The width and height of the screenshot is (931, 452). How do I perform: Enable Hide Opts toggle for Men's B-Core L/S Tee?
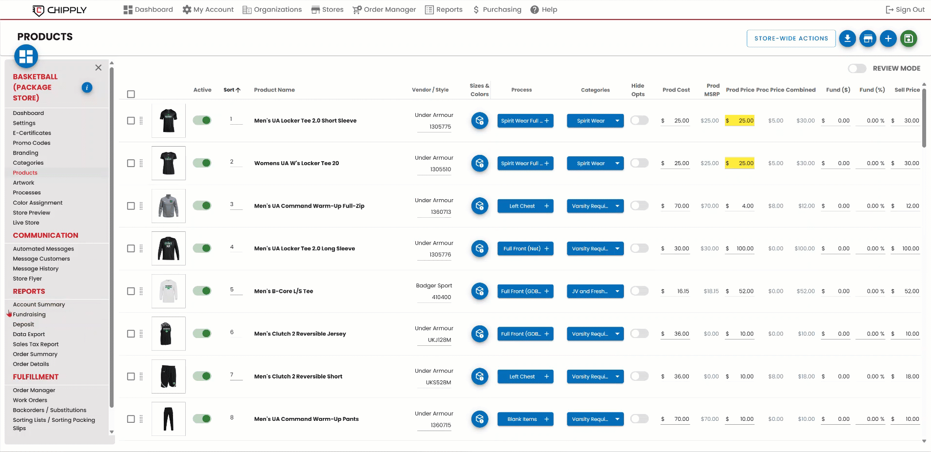(639, 291)
